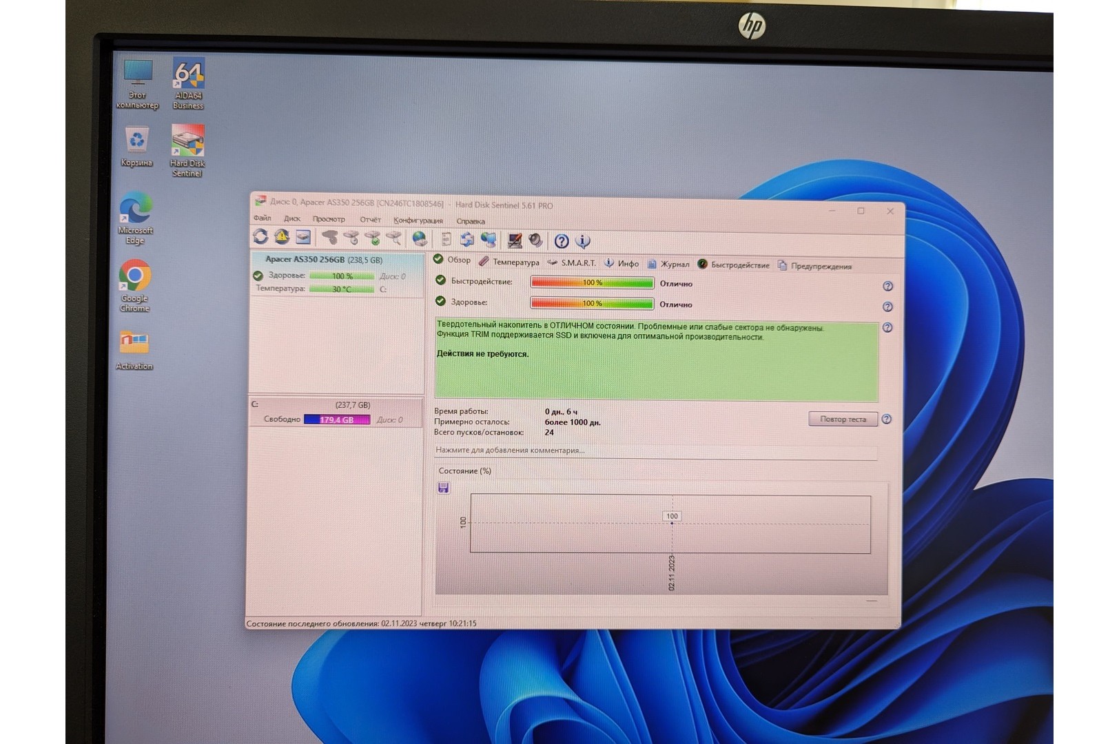
Task: Click the help icon beside Здоровье row
Action: pos(887,307)
